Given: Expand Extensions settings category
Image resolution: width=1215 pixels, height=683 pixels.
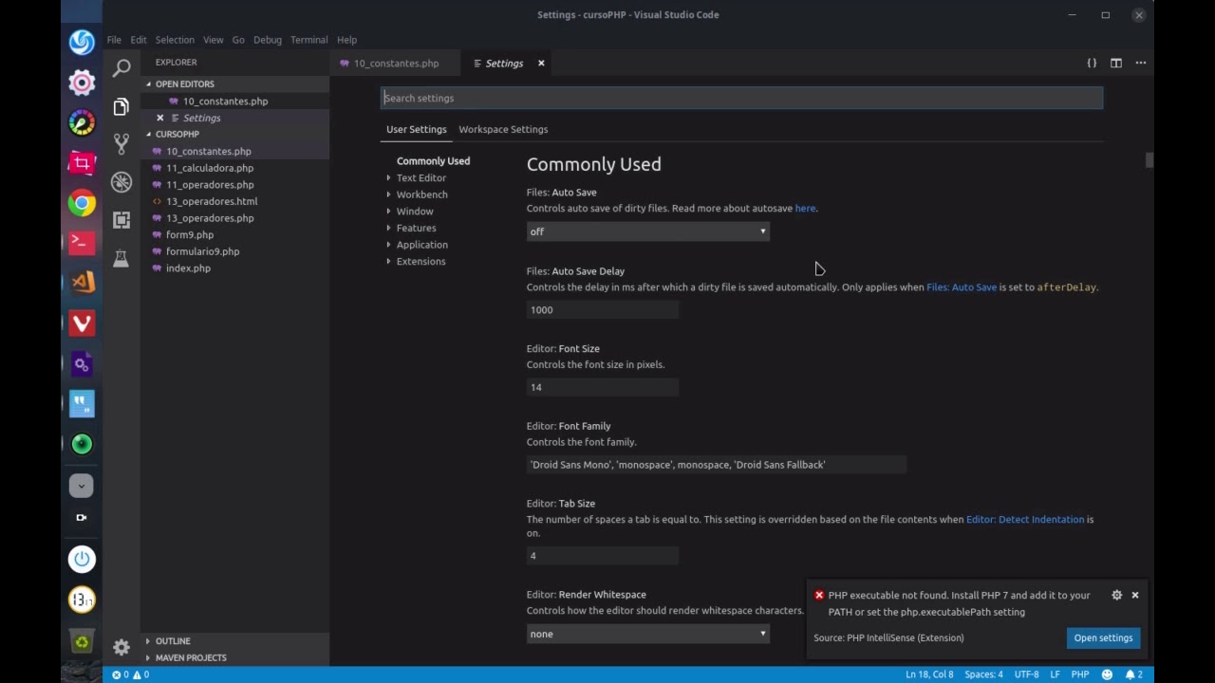Looking at the screenshot, I should pos(421,262).
